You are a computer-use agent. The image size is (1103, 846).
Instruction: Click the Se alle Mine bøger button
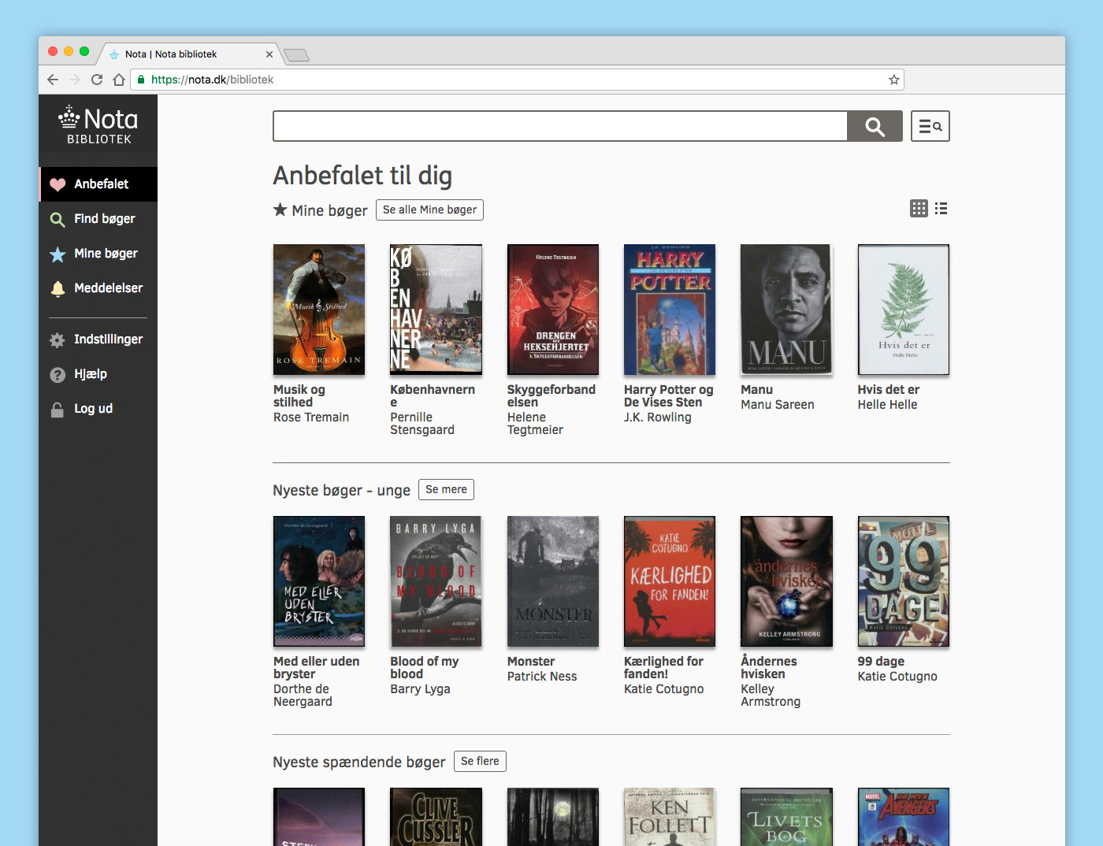pyautogui.click(x=429, y=210)
